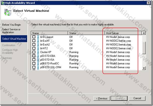Click the virtual machine list scrollbar thumb
This screenshot has width=153, height=106.
(144, 48)
